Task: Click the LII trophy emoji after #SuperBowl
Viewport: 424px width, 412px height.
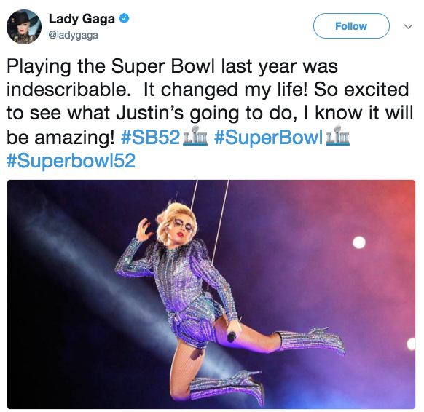Action: coord(338,136)
